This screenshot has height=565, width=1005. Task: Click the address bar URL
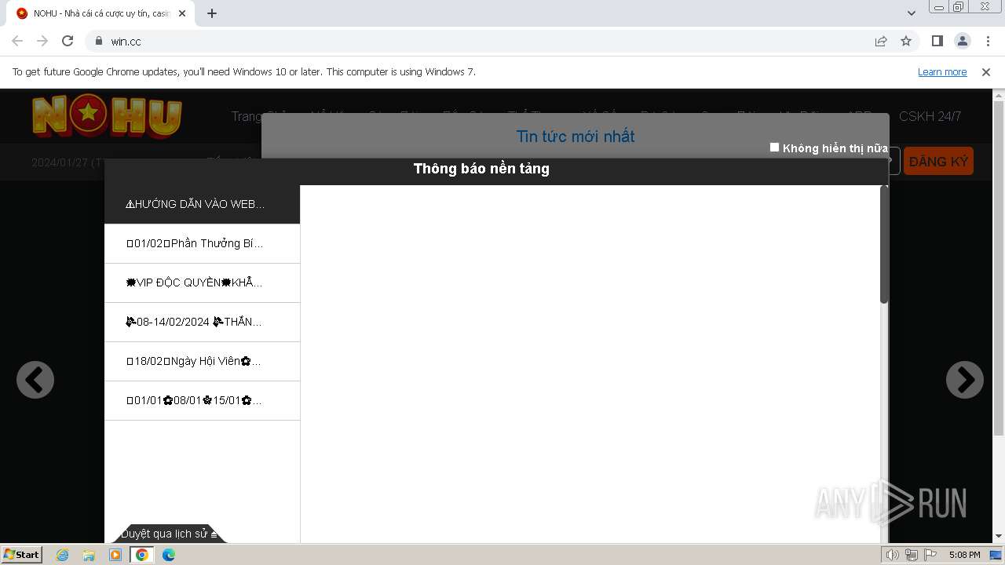coord(126,41)
